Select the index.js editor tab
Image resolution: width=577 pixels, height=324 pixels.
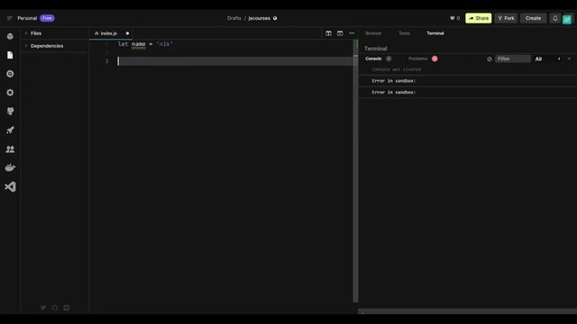[x=110, y=33]
